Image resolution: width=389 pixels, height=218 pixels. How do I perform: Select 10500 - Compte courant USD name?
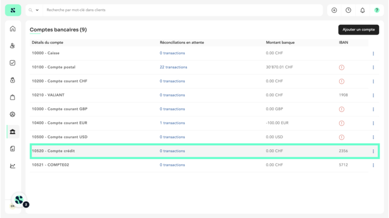(59, 137)
